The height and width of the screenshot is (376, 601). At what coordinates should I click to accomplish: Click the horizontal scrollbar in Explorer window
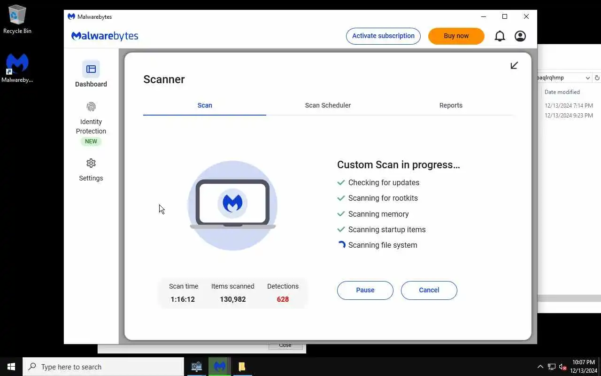point(569,298)
